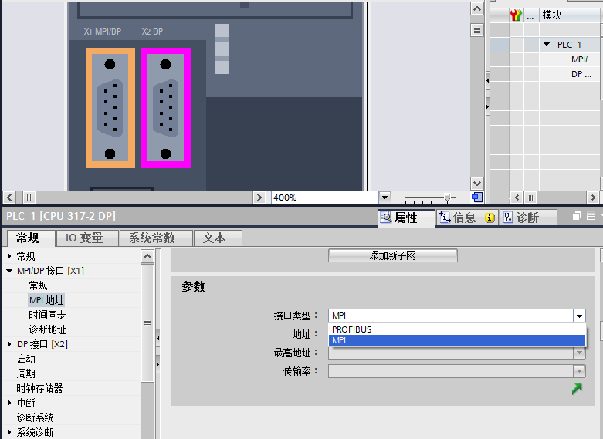Collapse the left pane using splitter arrow
The image size is (603, 439).
click(x=157, y=336)
